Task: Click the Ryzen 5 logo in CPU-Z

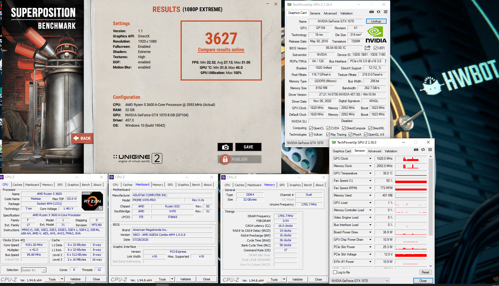Action: pyautogui.click(x=92, y=201)
